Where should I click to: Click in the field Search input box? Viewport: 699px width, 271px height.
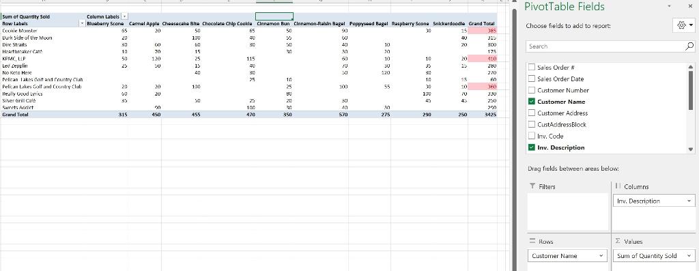pyautogui.click(x=605, y=46)
